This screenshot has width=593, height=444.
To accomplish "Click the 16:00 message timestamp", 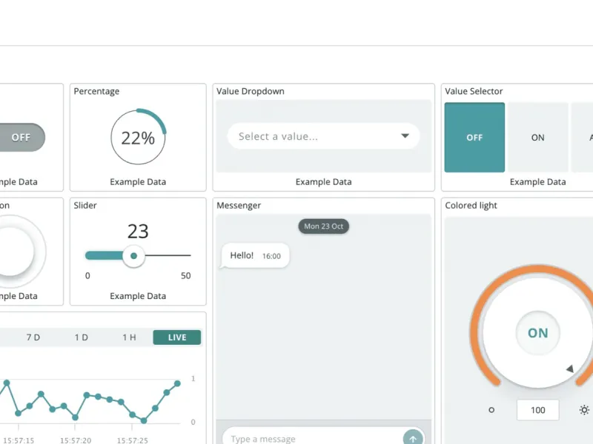I will point(271,256).
